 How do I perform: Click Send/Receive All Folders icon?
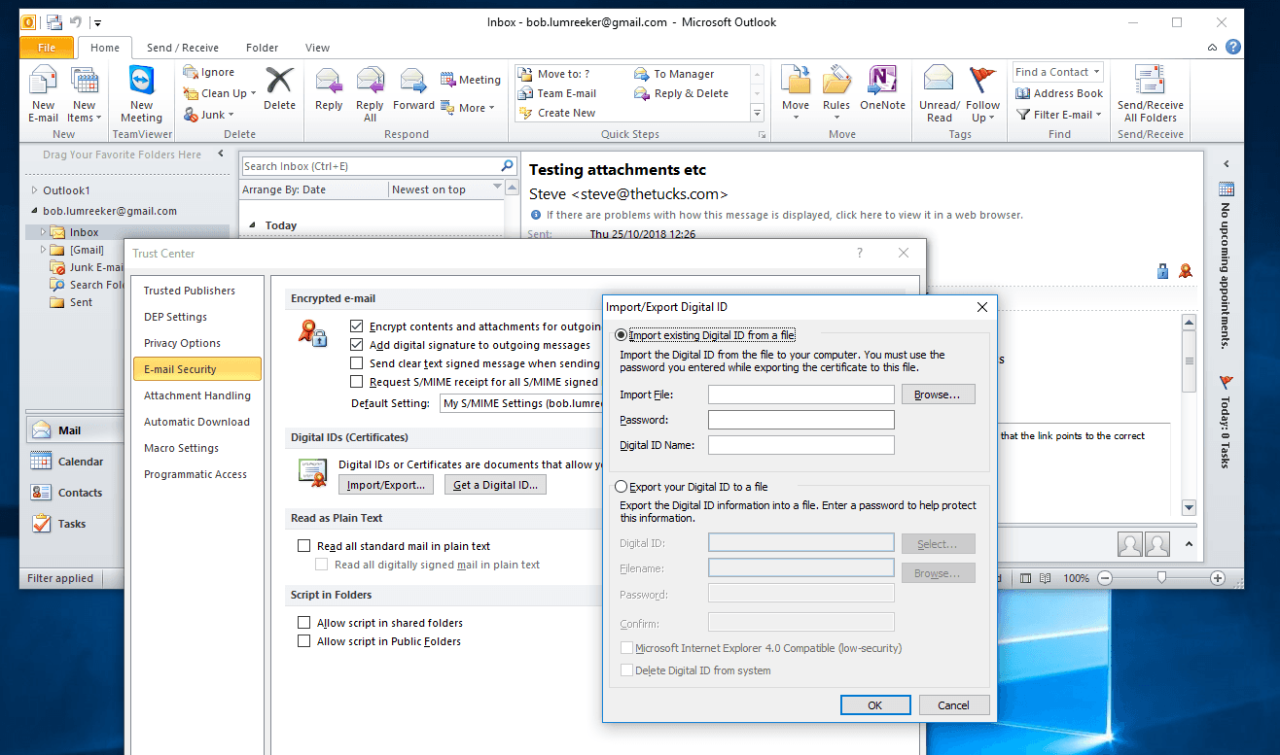tap(1151, 81)
